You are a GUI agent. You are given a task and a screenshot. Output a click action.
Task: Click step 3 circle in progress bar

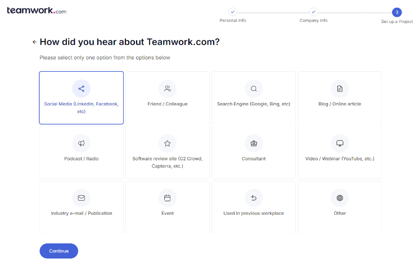click(397, 12)
